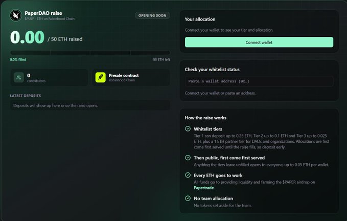This screenshot has width=347, height=221.
Task: Click the PaperDAO origami bird logo
Action: tap(16, 15)
